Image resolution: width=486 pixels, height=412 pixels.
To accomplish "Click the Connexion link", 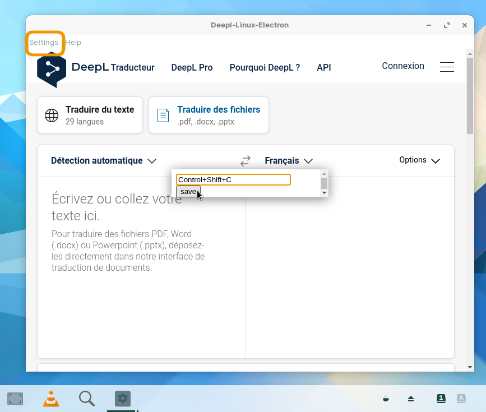I will tap(402, 66).
